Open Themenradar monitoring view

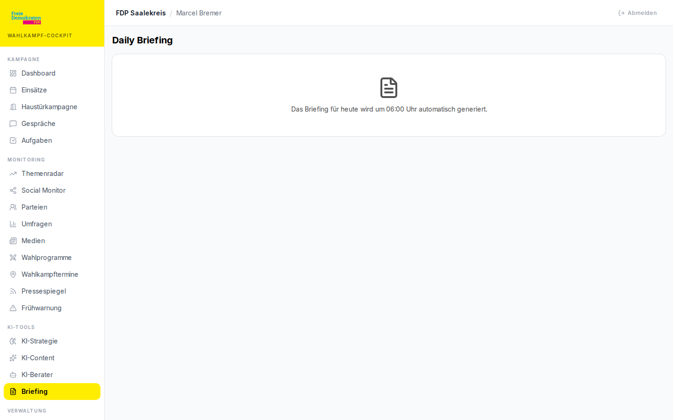pyautogui.click(x=52, y=174)
